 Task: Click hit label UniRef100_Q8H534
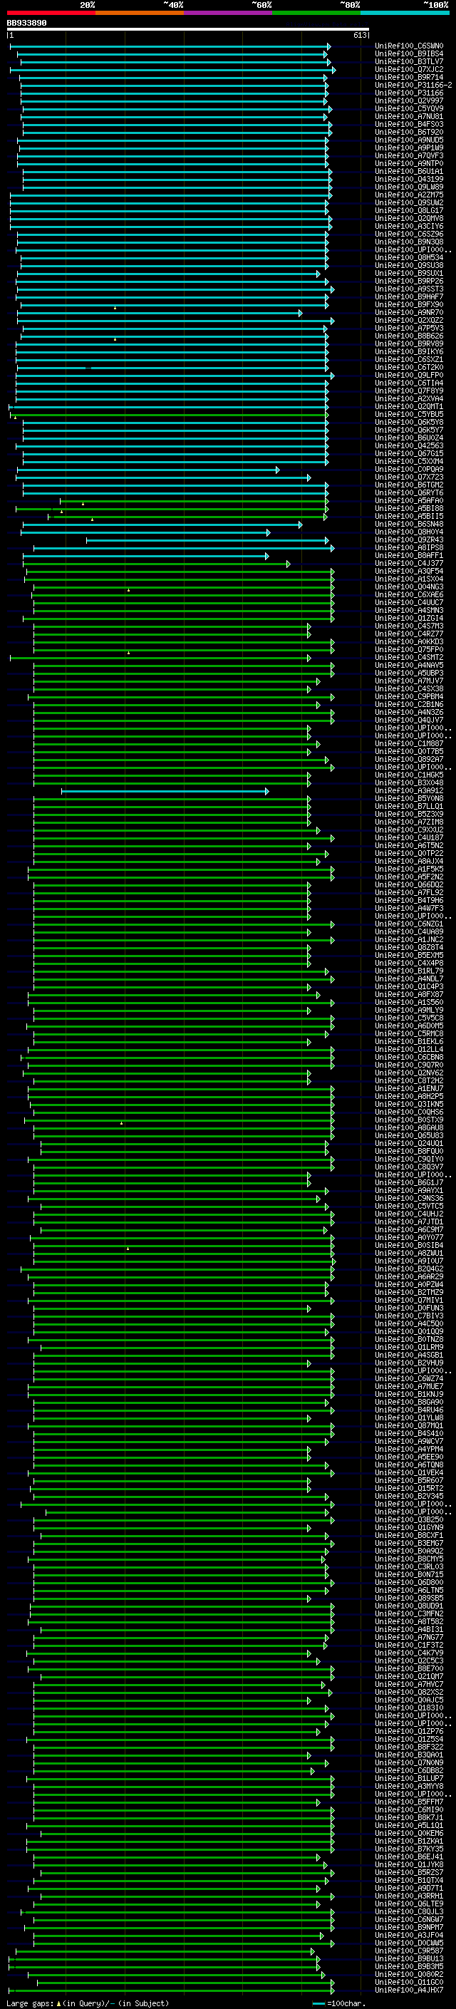pos(409,257)
